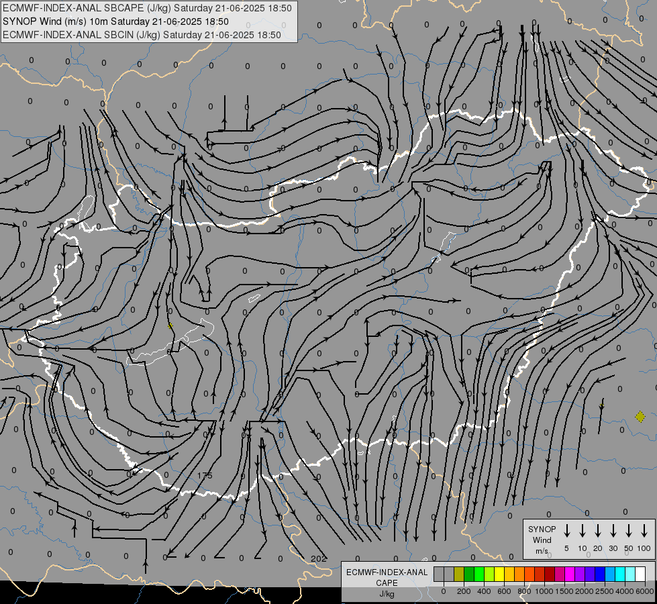This screenshot has height=604, width=657.
Task: Select the dark green CAPE legend swatch
Action: [x=469, y=574]
